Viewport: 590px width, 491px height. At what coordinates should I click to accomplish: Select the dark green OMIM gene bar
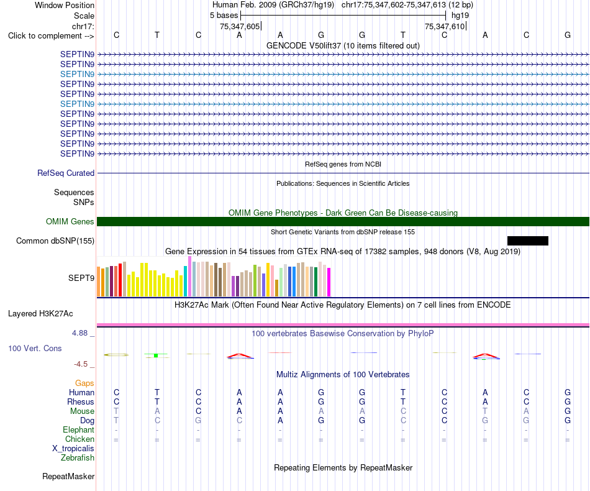(x=343, y=221)
